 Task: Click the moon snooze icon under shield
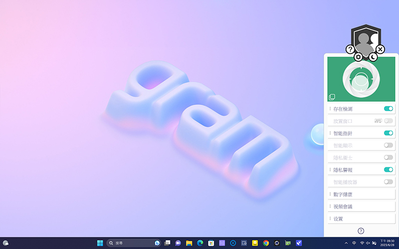pos(373,57)
